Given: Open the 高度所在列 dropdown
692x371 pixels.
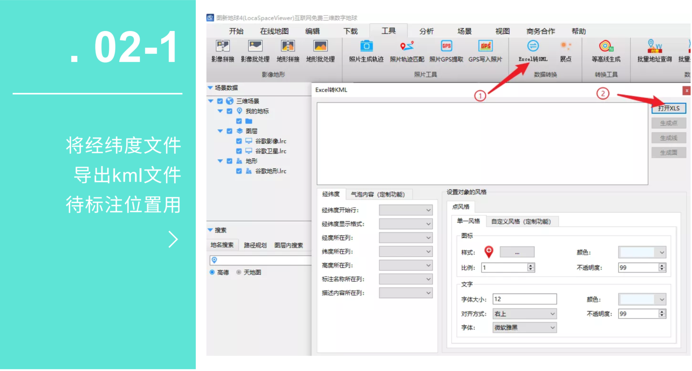Looking at the screenshot, I should point(405,265).
